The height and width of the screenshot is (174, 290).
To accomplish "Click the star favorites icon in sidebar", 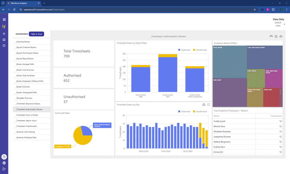I will [x=4, y=34].
